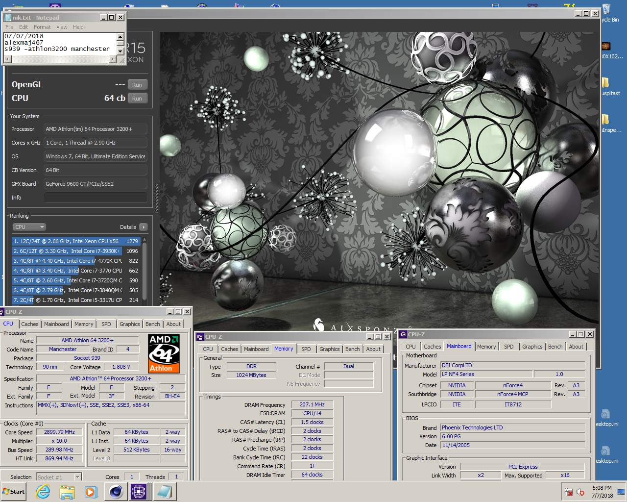This screenshot has width=627, height=502.
Task: Select ranking entry 4 Core i7-3770
Action: pos(76,271)
